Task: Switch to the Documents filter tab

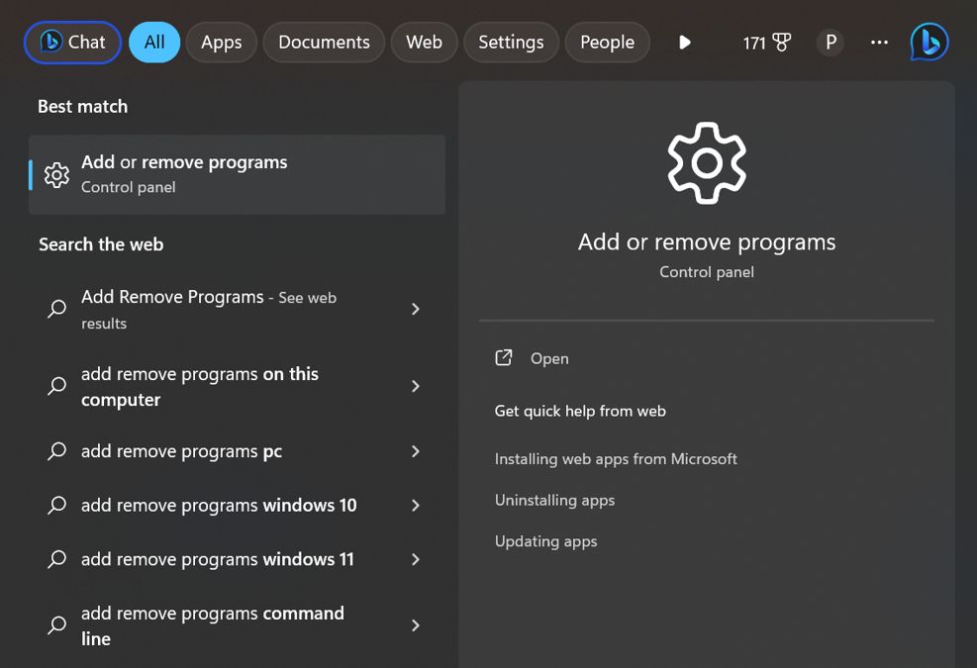Action: coord(324,43)
